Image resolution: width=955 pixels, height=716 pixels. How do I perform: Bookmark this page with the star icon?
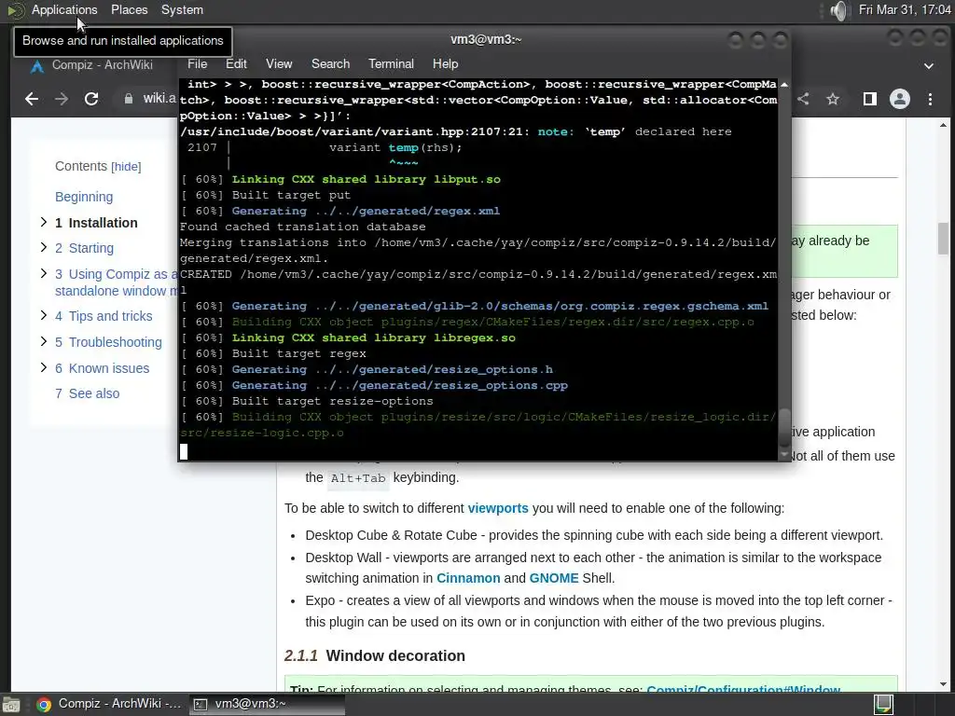pyautogui.click(x=833, y=99)
